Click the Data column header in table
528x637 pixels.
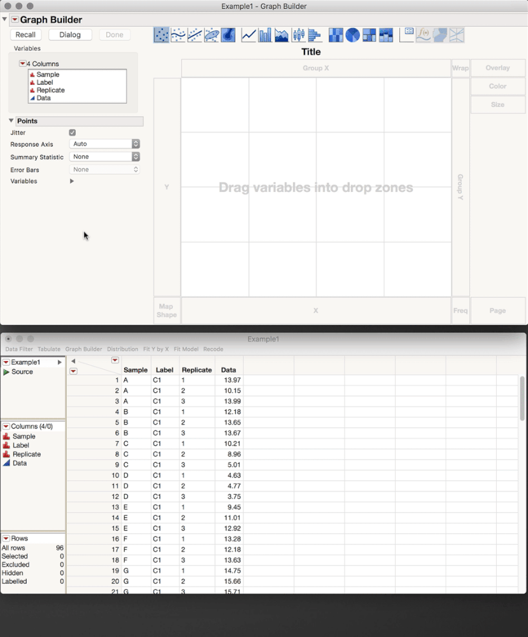229,370
